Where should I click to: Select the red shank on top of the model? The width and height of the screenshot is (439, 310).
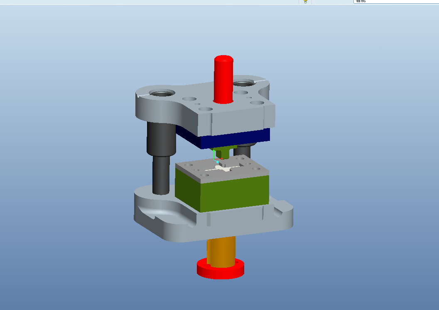[x=223, y=79]
